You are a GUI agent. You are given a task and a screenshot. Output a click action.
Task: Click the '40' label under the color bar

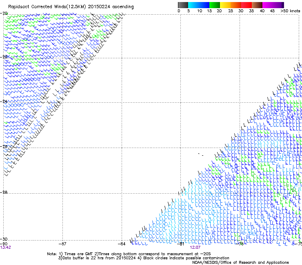pos(262,11)
